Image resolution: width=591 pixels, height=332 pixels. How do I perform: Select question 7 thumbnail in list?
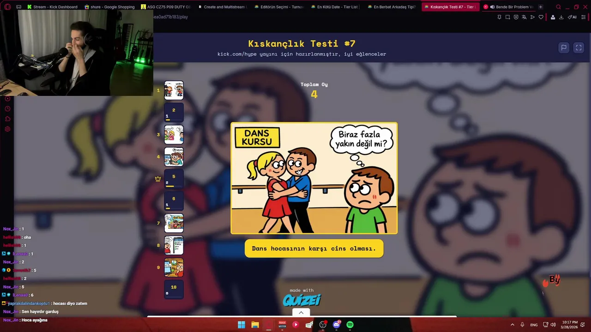(174, 223)
